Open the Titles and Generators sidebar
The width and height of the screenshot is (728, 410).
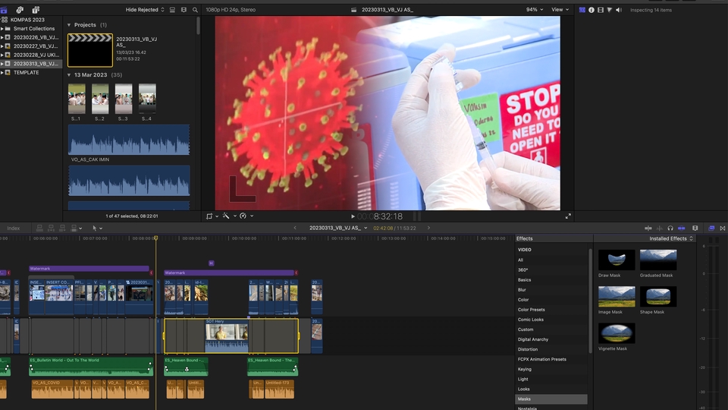click(x=36, y=10)
